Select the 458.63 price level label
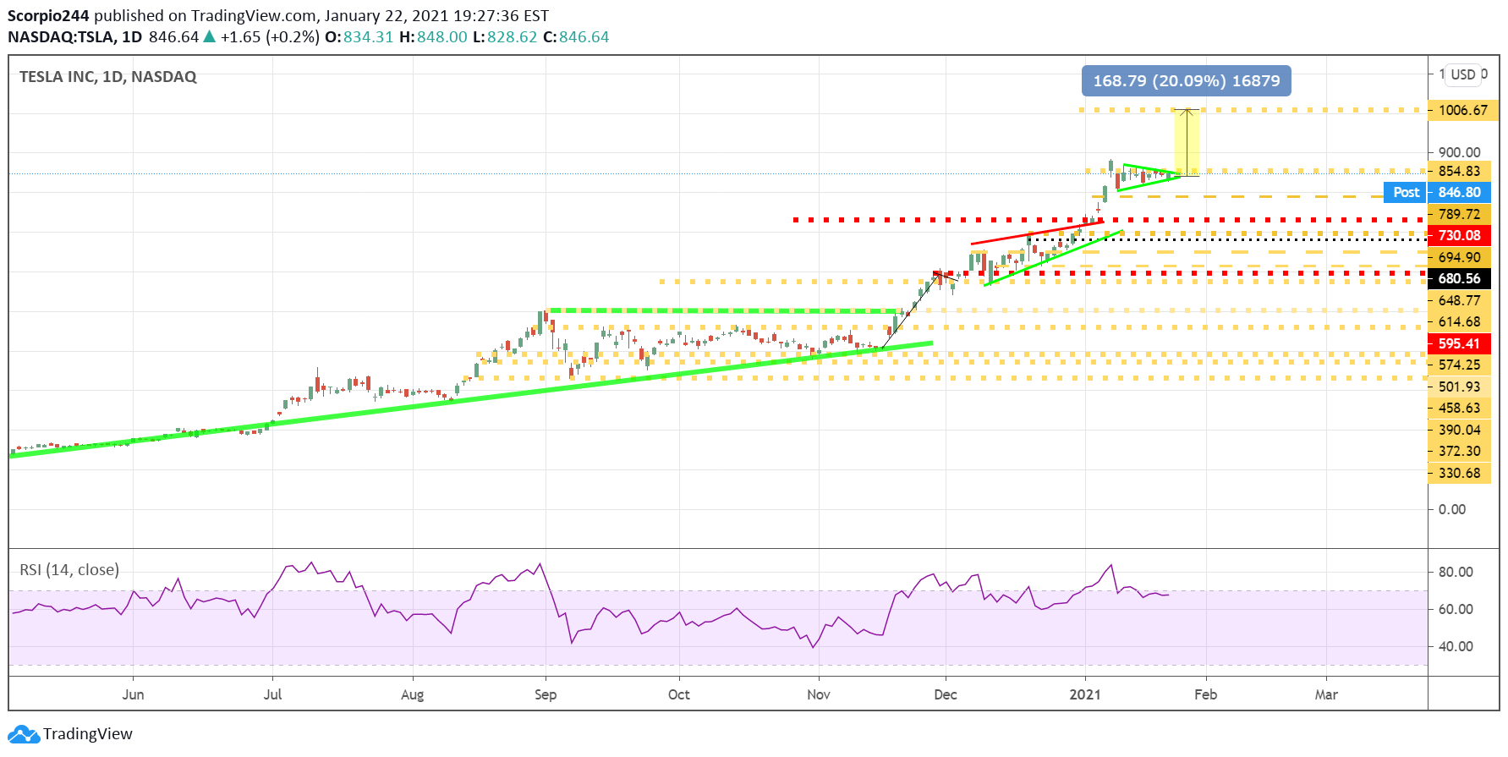This screenshot has height=757, width=1508. click(x=1460, y=408)
